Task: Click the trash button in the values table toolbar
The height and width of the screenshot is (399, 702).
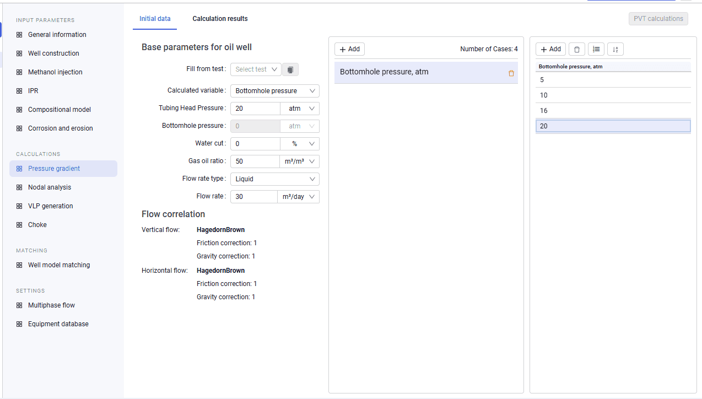Action: coord(576,50)
